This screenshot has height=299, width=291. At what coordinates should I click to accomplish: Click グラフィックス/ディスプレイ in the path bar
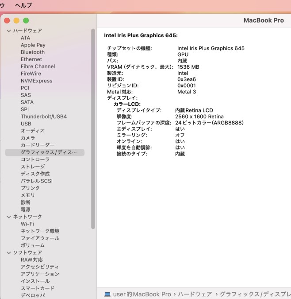click(256, 294)
